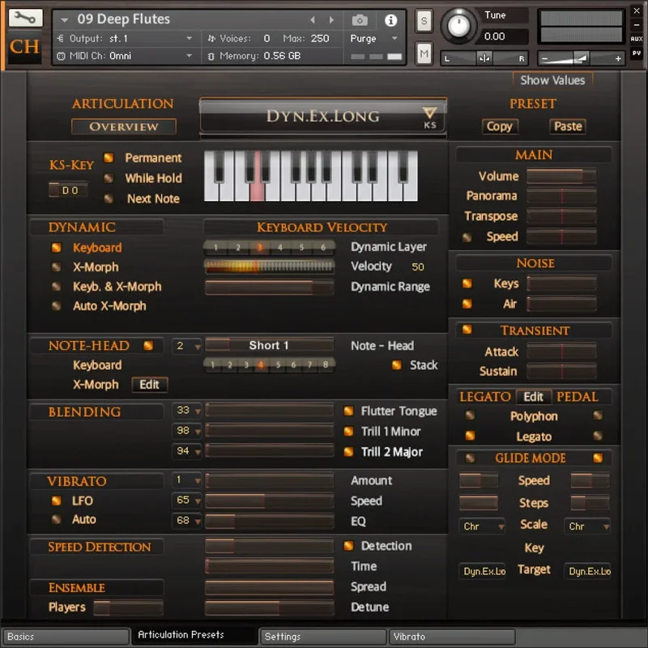Screen dimensions: 648x648
Task: Select X-Morph dynamic mode
Action: [x=56, y=267]
